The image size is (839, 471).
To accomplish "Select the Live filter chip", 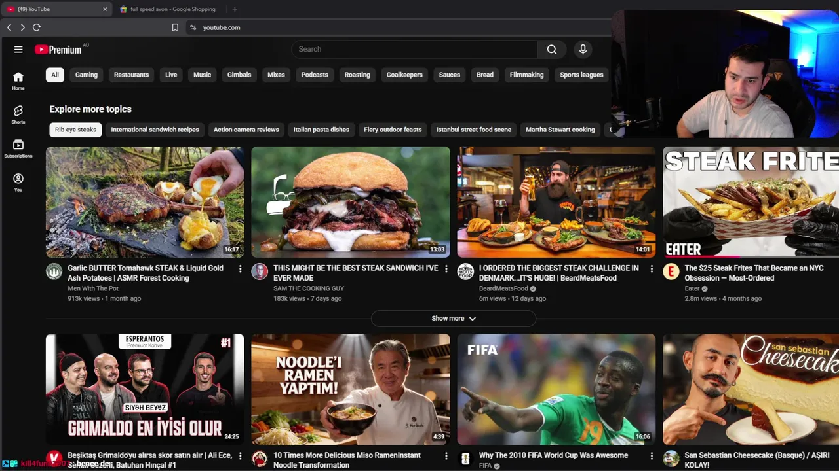I will pyautogui.click(x=171, y=75).
